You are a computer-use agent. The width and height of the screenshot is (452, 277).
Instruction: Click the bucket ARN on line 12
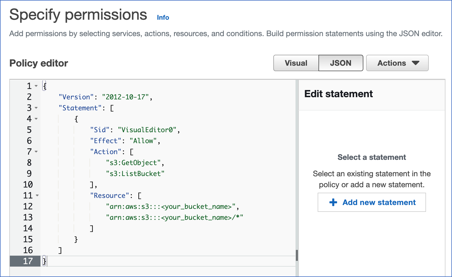pos(171,206)
